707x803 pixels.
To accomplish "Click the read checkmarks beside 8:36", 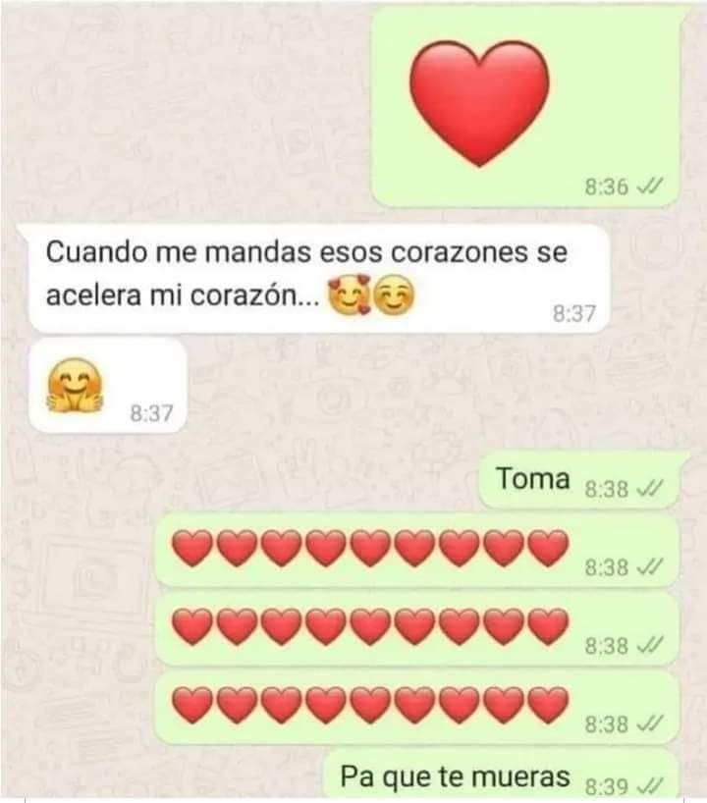I will click(649, 186).
